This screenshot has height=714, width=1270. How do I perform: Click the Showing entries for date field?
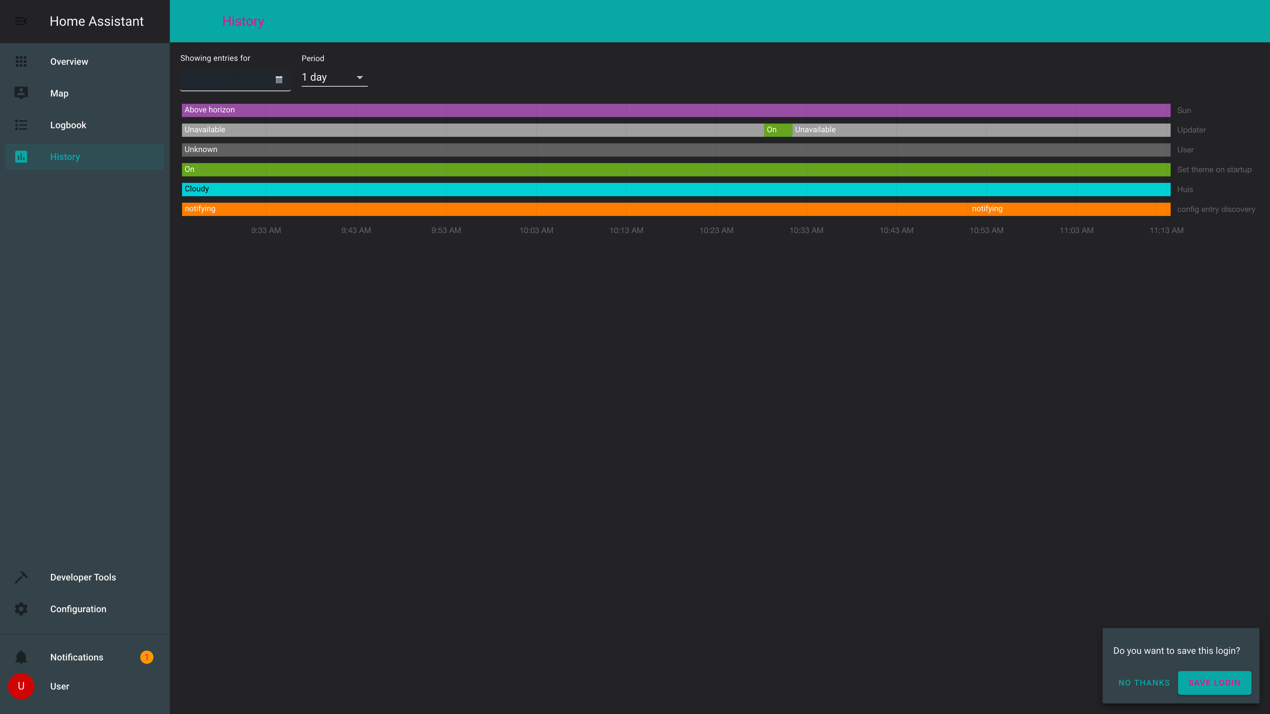227,79
